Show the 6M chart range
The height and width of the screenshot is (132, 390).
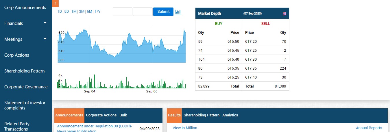point(89,12)
